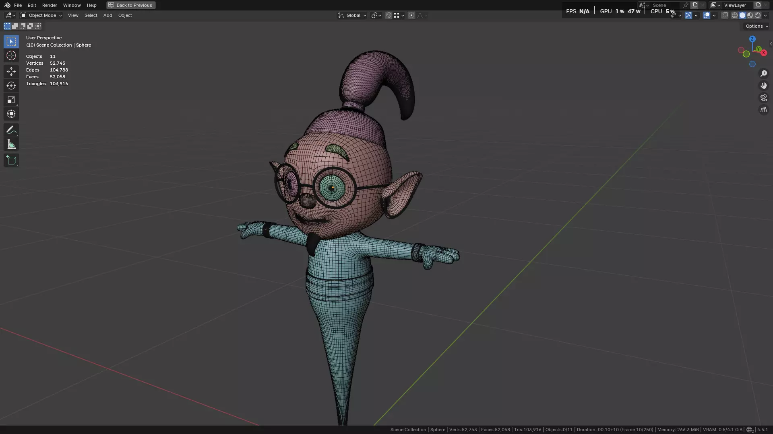Viewport: 773px width, 434px height.
Task: Open the Object menu
Action: [x=125, y=15]
